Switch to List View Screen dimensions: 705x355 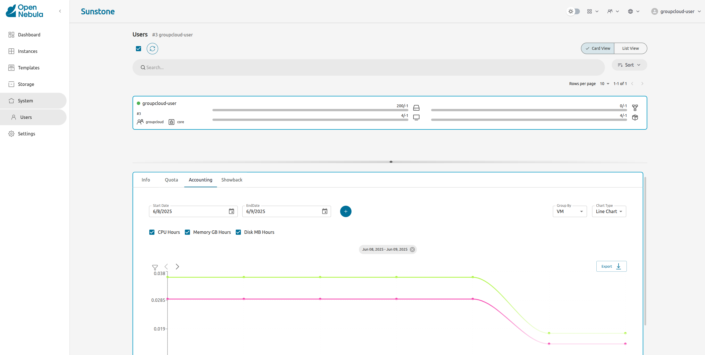(x=630, y=48)
